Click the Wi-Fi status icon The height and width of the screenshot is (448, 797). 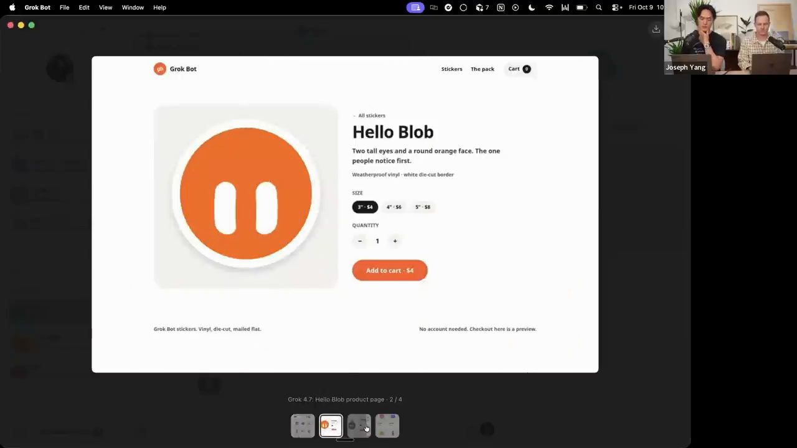(549, 7)
